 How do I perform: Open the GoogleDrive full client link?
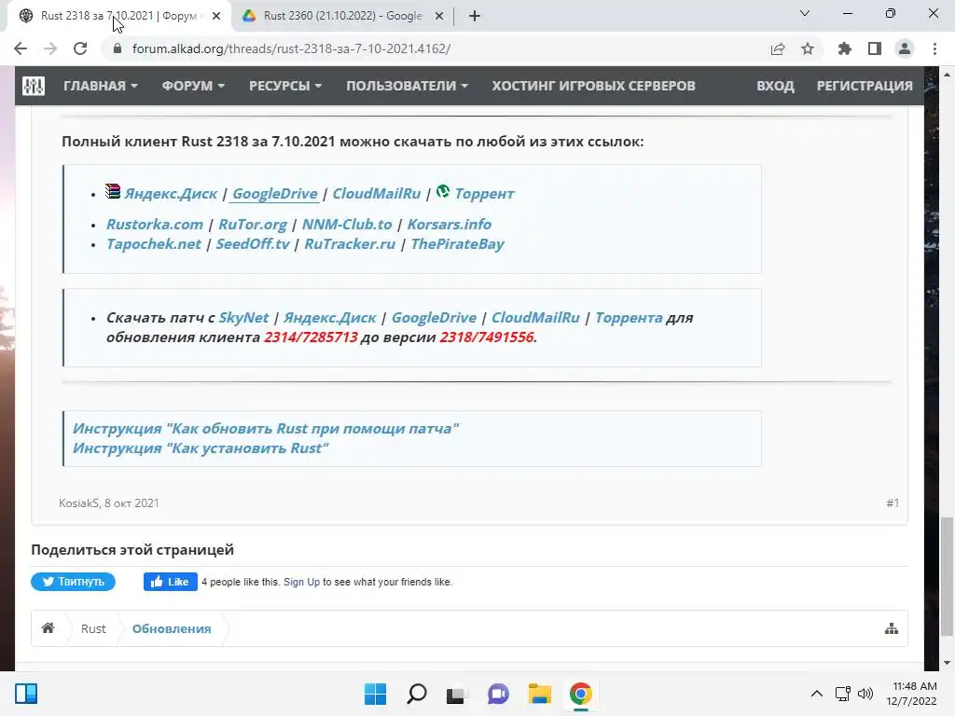pyautogui.click(x=275, y=194)
